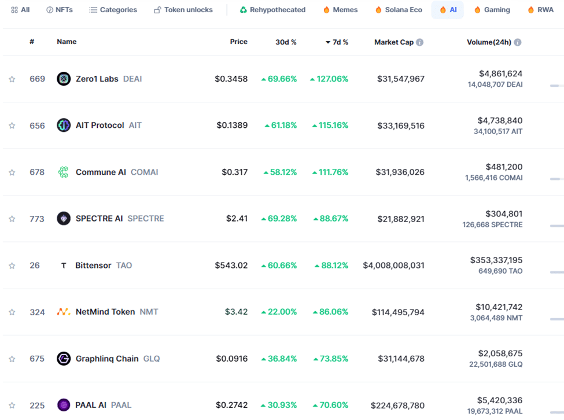The width and height of the screenshot is (564, 420).
Task: Favorite Bittensor with star icon
Action: click(x=12, y=266)
